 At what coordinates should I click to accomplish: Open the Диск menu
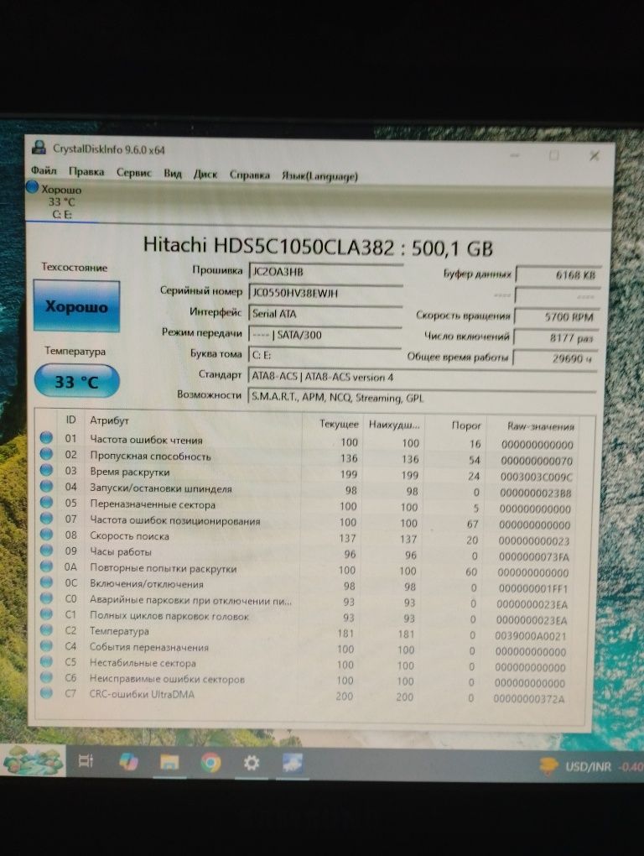click(205, 175)
